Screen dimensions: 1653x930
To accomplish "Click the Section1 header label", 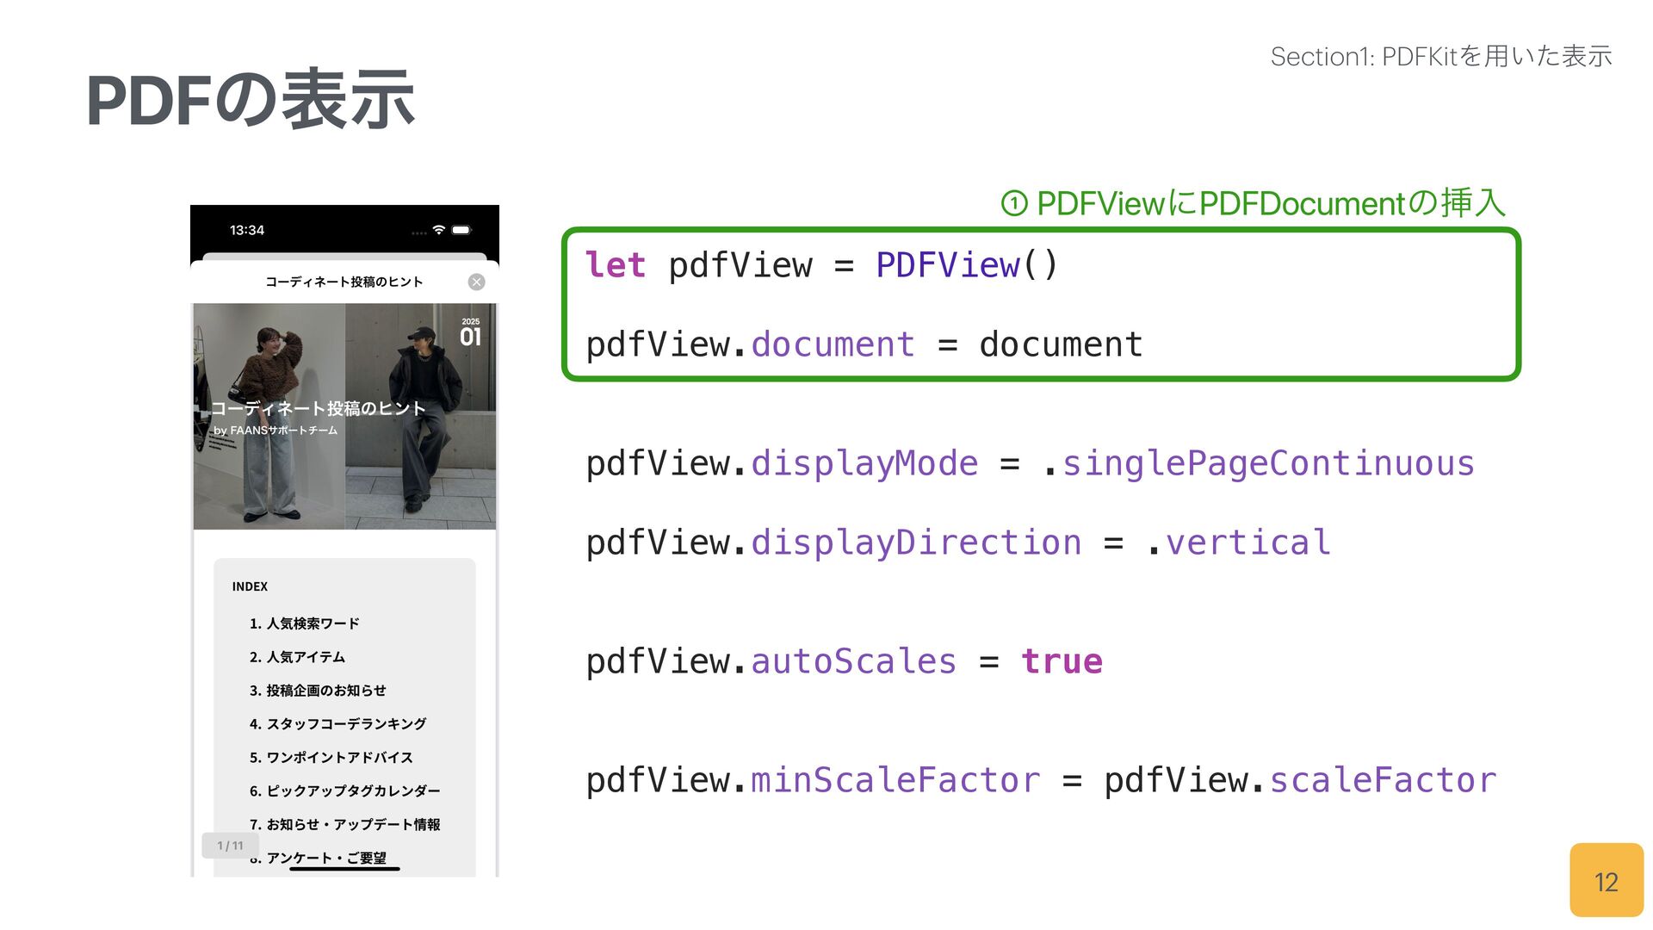I will [1440, 57].
